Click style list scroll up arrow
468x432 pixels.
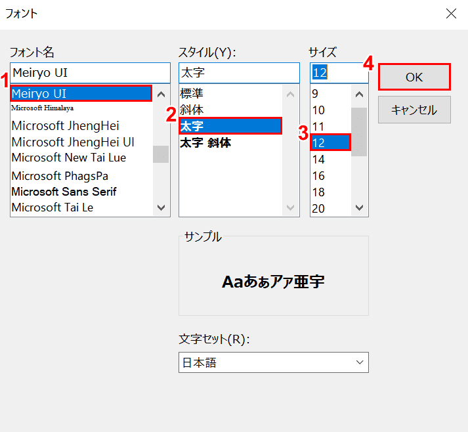click(x=290, y=95)
